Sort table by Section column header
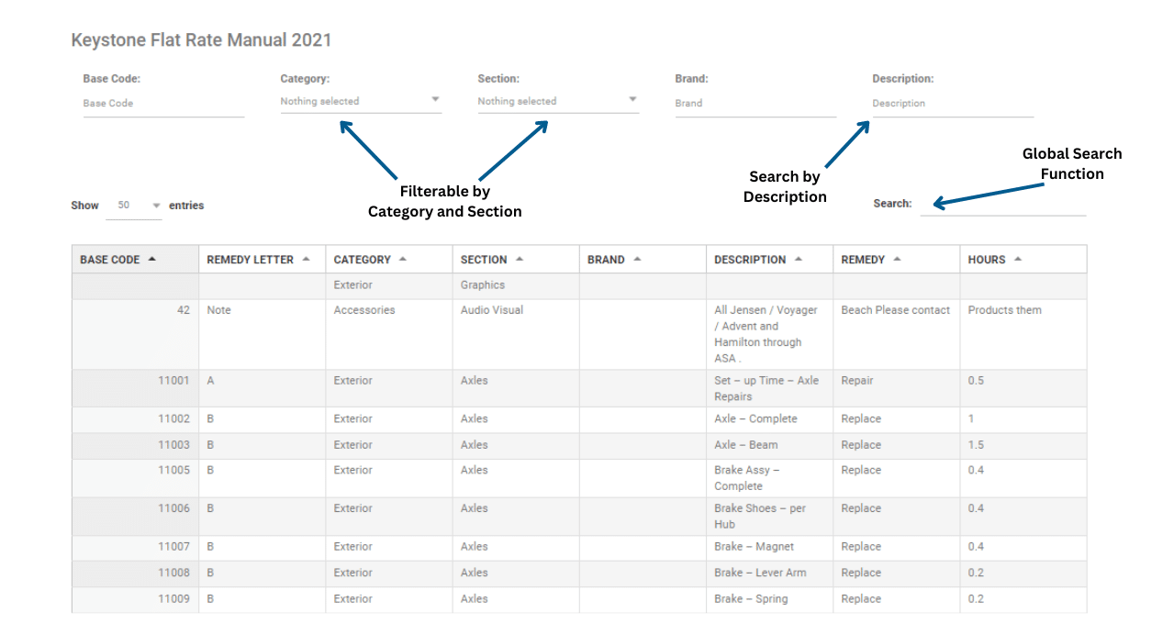Viewport: 1163px width, 635px height. [515, 260]
